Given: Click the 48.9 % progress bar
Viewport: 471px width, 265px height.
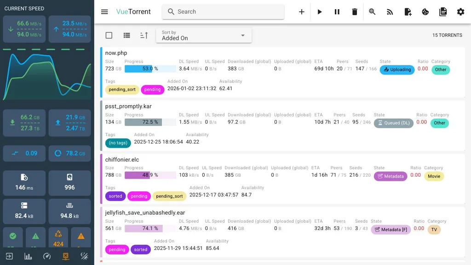Looking at the screenshot, I should [150, 175].
